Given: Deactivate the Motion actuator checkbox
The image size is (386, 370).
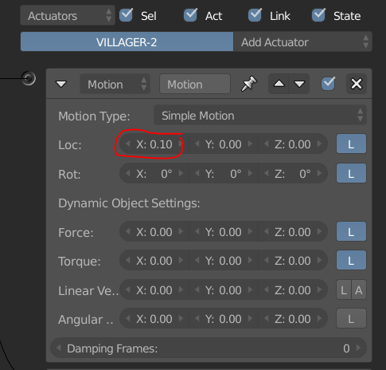Looking at the screenshot, I should [x=328, y=84].
